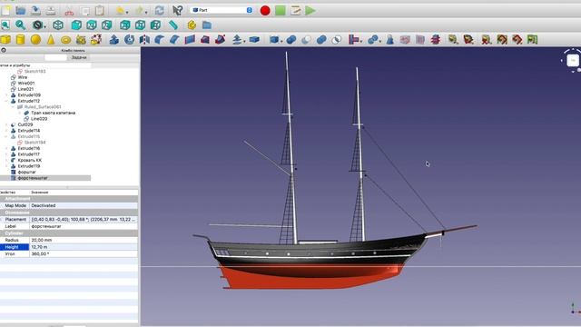Select the Loft tool
The height and width of the screenshot is (327, 581).
tap(205, 40)
